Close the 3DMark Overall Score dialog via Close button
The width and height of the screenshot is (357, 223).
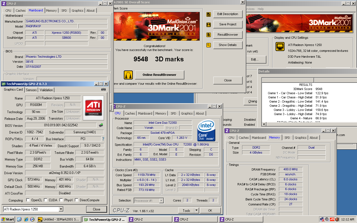point(228,81)
